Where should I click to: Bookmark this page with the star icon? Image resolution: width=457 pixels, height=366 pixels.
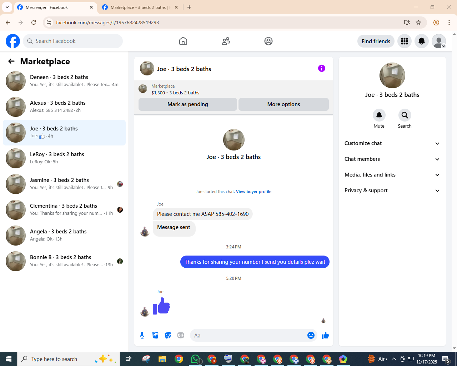click(418, 23)
